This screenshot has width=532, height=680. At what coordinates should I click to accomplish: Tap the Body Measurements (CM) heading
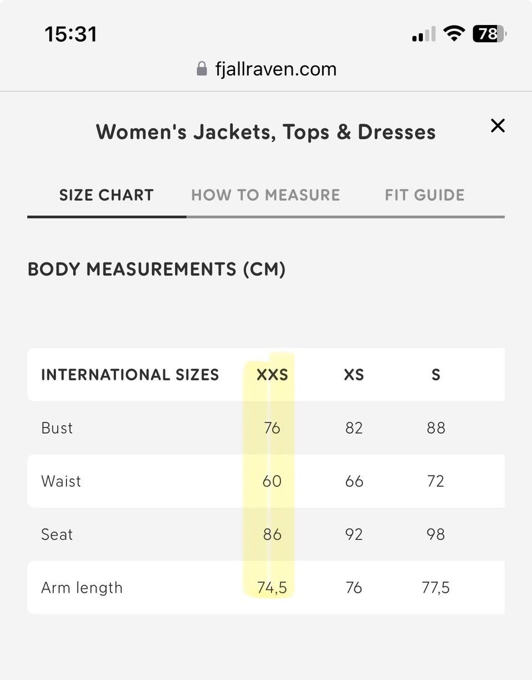pos(157,269)
